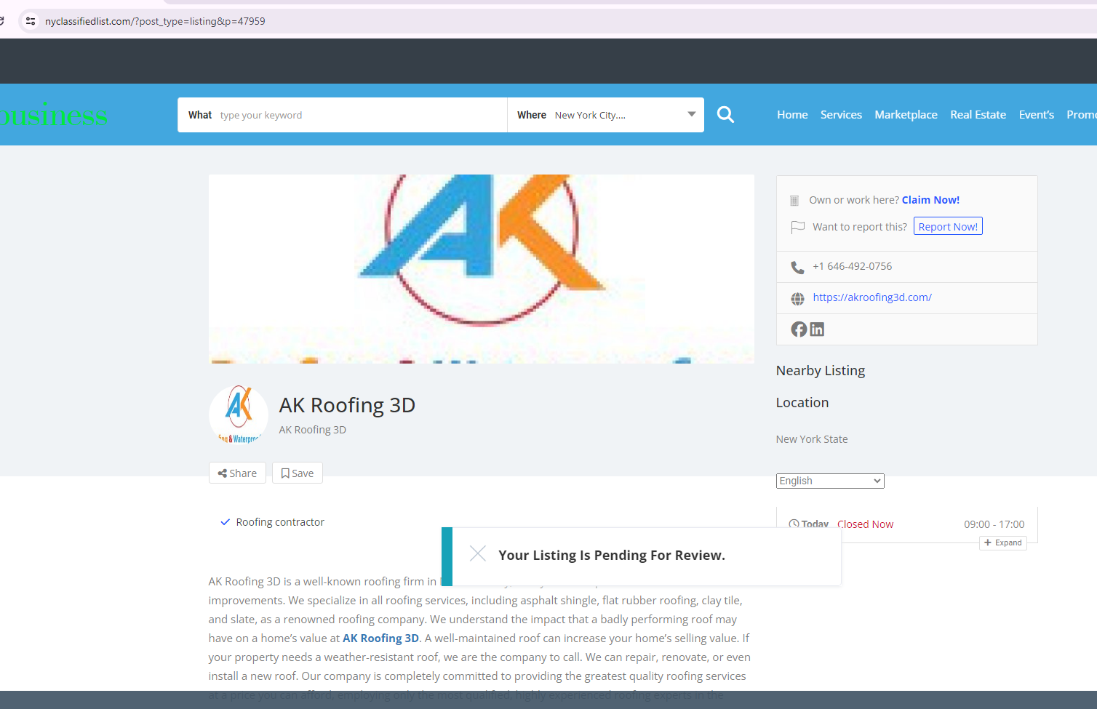Viewport: 1097px width, 709px height.
Task: Go to the Marketplace menu
Action: coord(906,115)
